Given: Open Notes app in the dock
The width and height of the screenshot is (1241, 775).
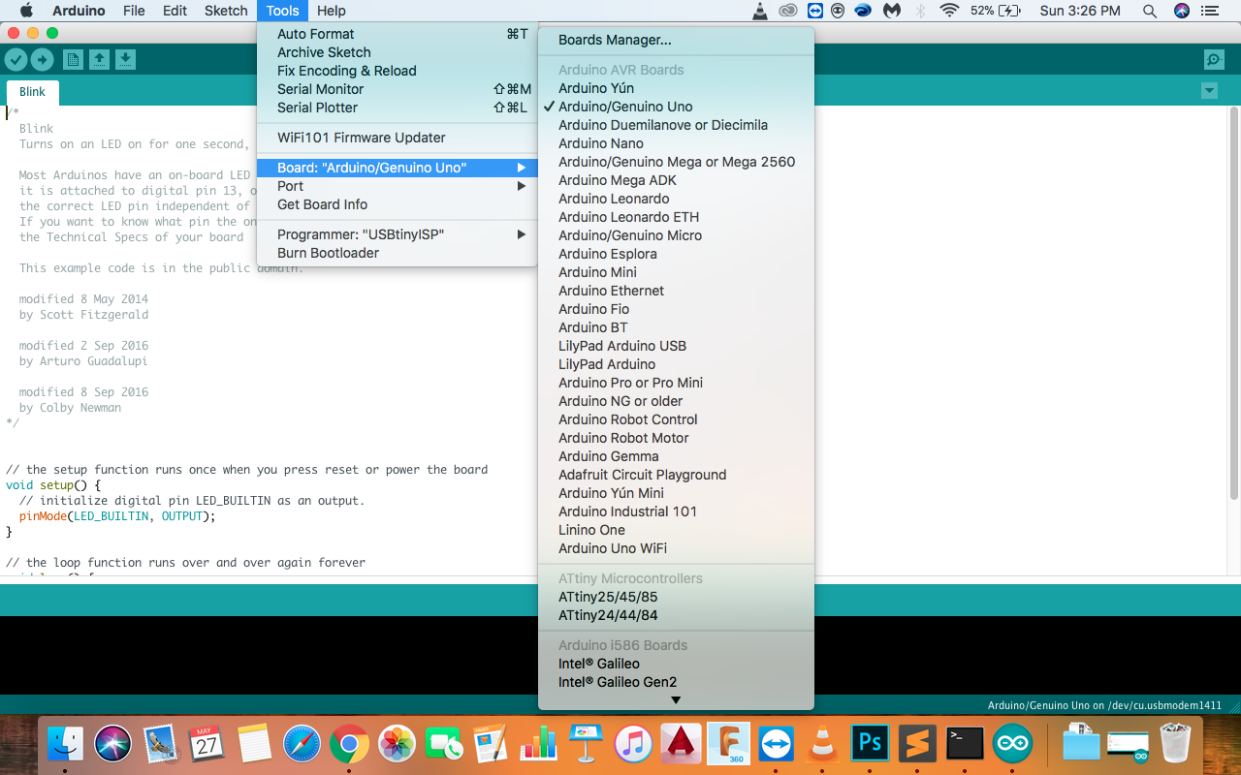Looking at the screenshot, I should [x=254, y=744].
